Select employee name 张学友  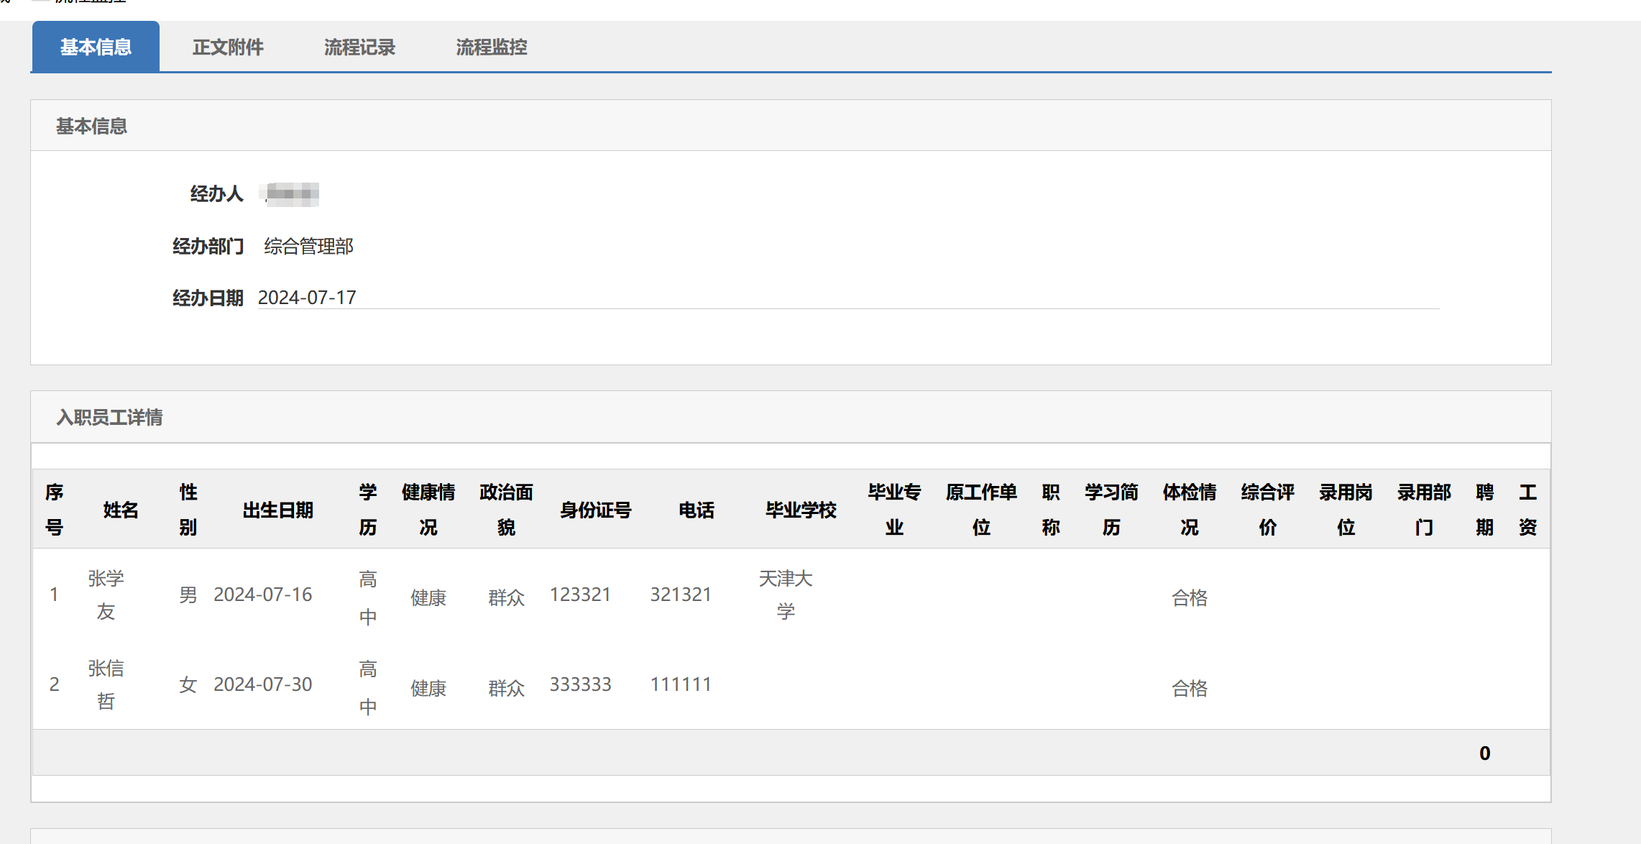point(106,595)
